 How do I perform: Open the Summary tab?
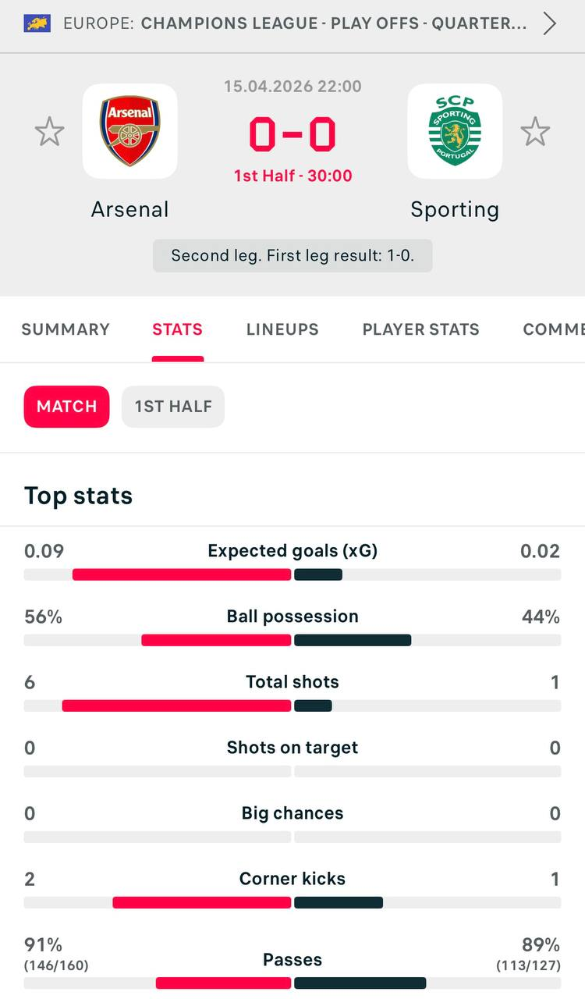(x=66, y=329)
